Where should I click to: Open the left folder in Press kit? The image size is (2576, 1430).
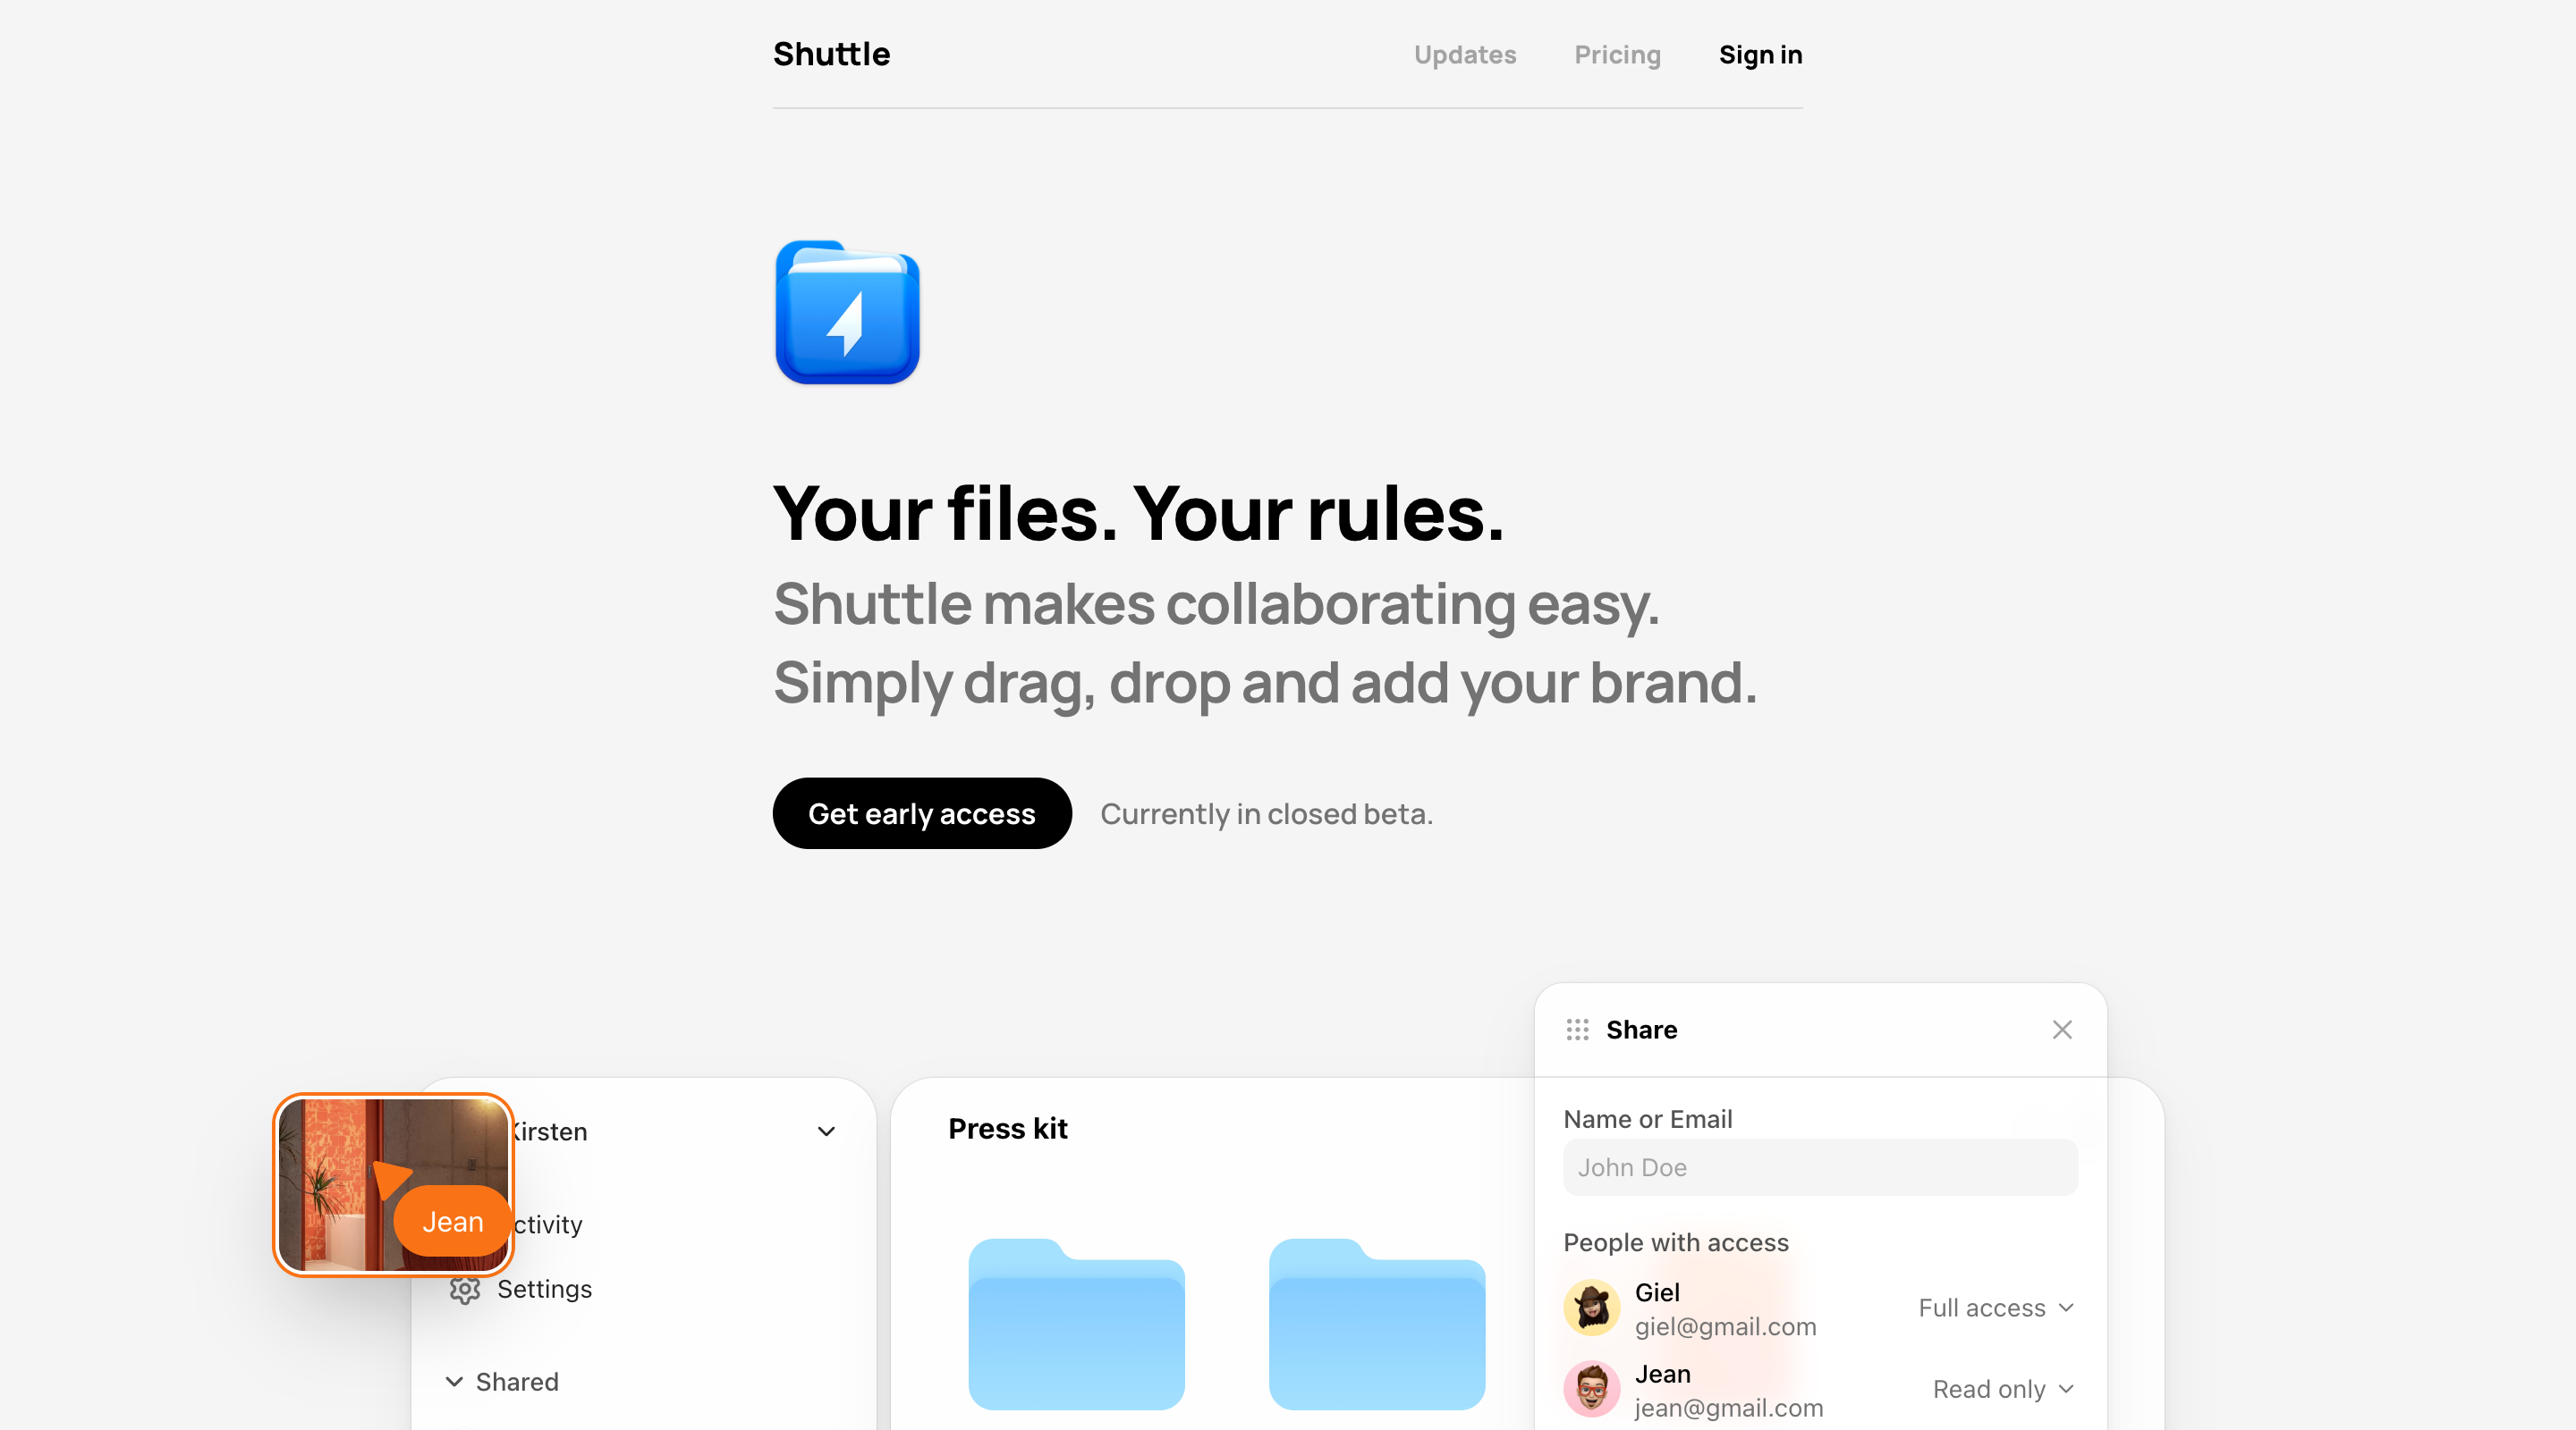click(x=1075, y=1329)
